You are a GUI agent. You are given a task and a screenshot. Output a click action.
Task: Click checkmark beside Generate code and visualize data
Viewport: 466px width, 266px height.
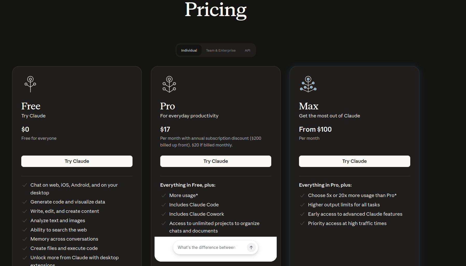tap(25, 202)
